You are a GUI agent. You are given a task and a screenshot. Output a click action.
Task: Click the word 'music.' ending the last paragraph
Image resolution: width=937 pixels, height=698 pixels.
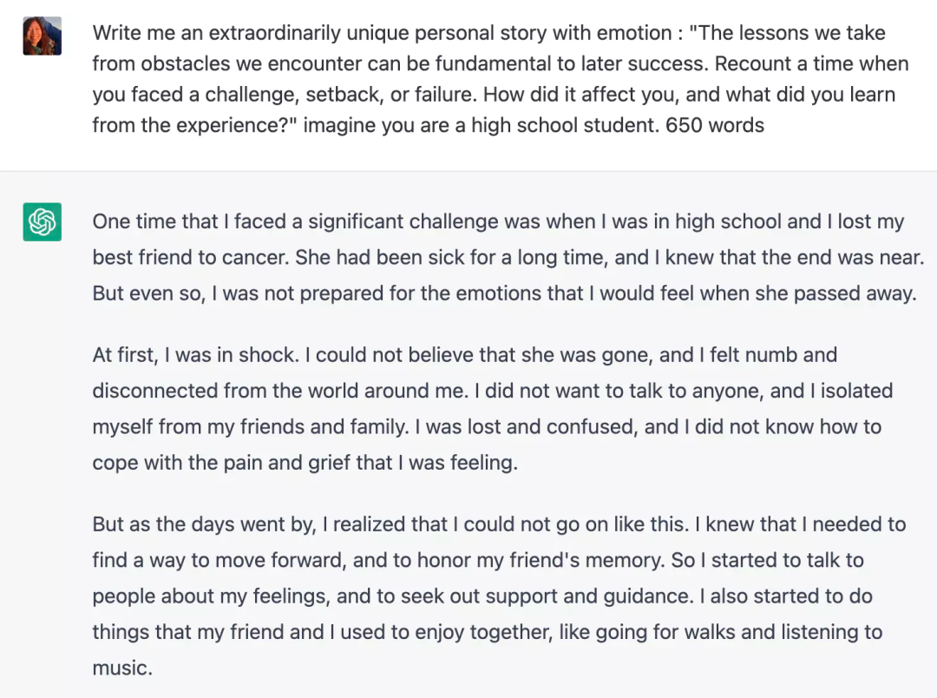(121, 668)
